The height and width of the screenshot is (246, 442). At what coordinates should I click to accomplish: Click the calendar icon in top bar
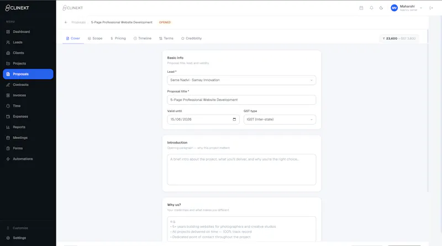361,8
